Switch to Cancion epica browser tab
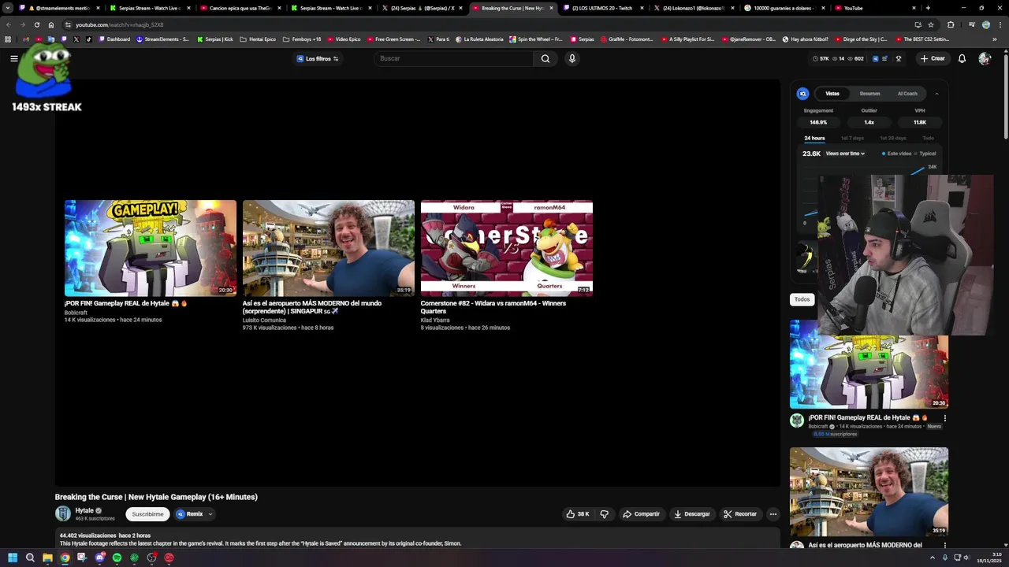 240,8
